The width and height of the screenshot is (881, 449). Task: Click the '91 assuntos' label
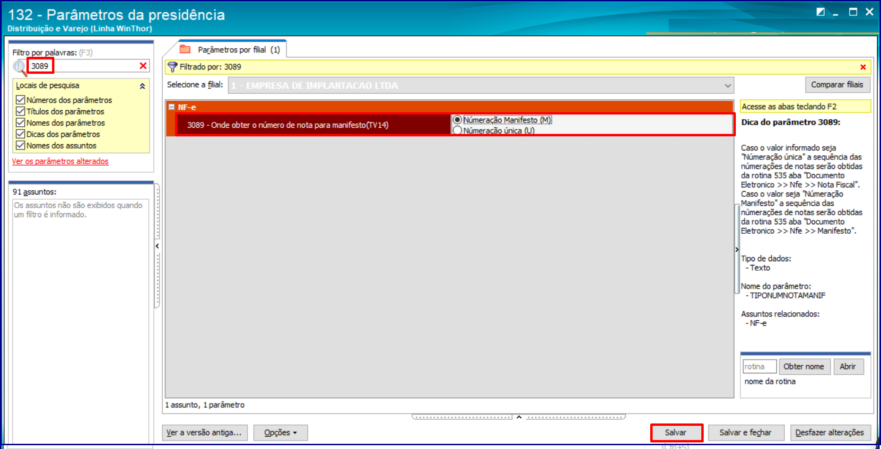35,192
